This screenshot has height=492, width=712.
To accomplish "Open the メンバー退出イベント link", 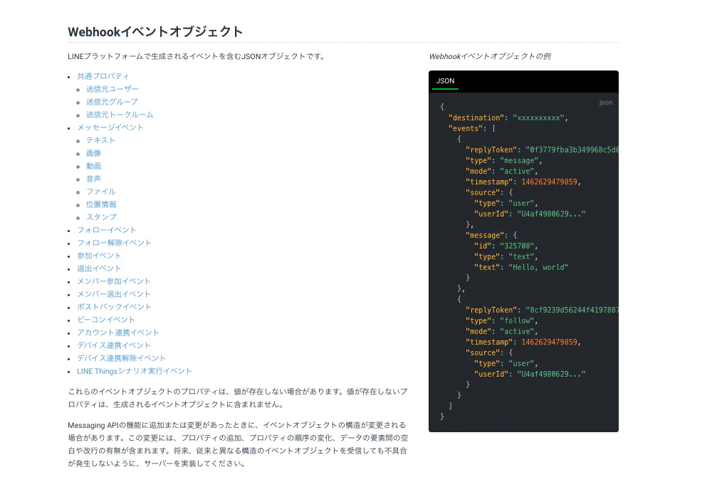I will pos(113,294).
